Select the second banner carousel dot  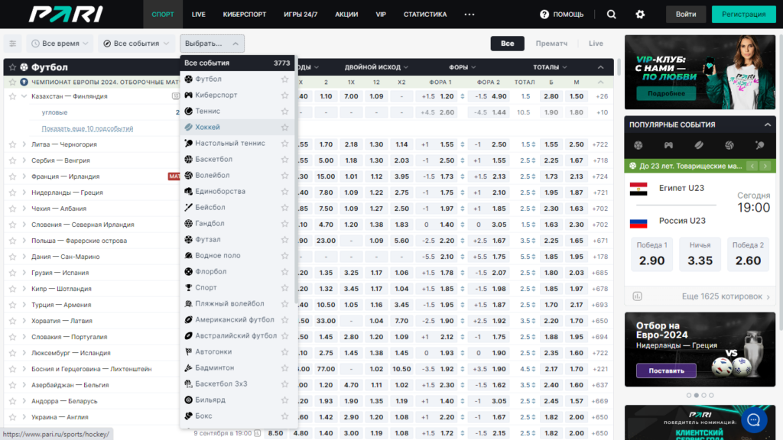click(696, 395)
